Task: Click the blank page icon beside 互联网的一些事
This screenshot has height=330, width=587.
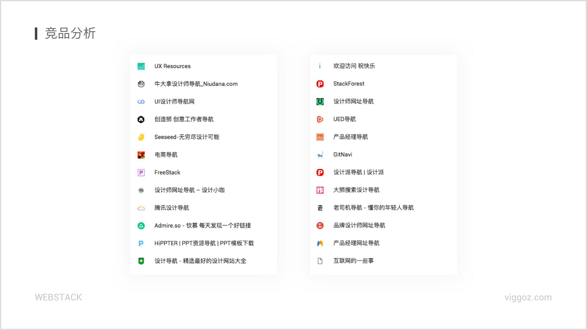Action: (320, 261)
